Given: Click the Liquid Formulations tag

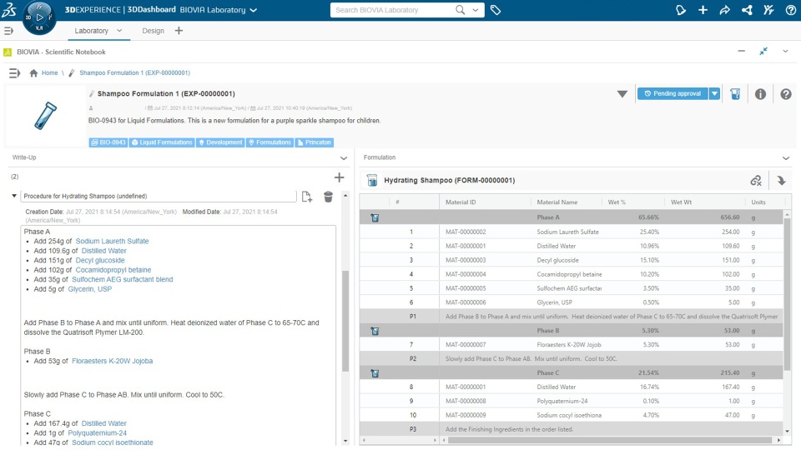Looking at the screenshot, I should [162, 142].
